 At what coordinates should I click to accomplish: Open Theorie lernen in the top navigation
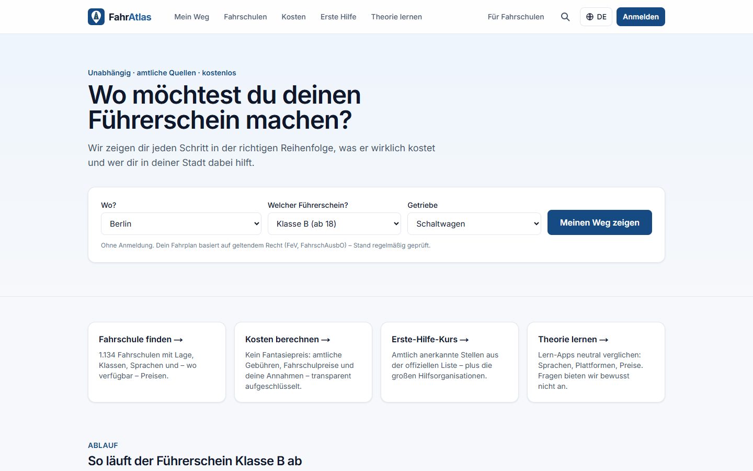[x=396, y=17]
